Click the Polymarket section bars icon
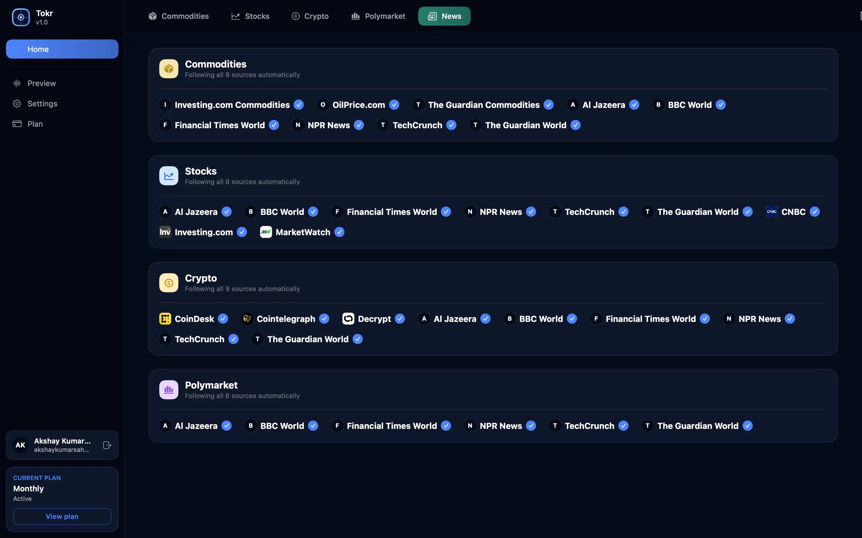Image resolution: width=862 pixels, height=538 pixels. point(169,390)
